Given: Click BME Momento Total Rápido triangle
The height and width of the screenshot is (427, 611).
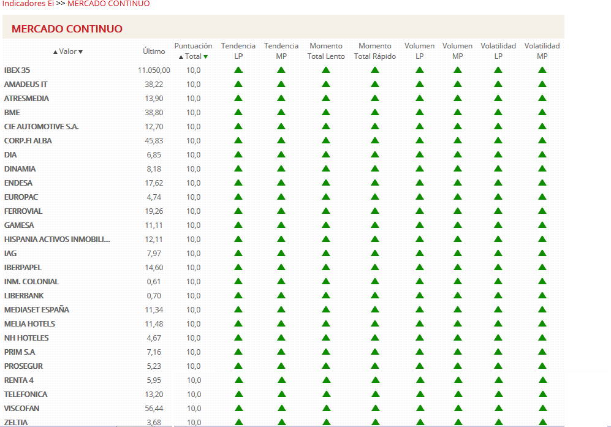Looking at the screenshot, I should pyautogui.click(x=375, y=112).
